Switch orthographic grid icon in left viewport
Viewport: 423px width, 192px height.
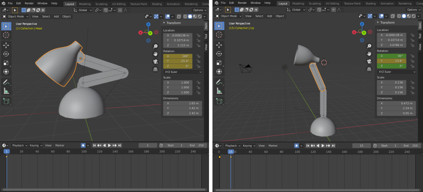[x=155, y=70]
